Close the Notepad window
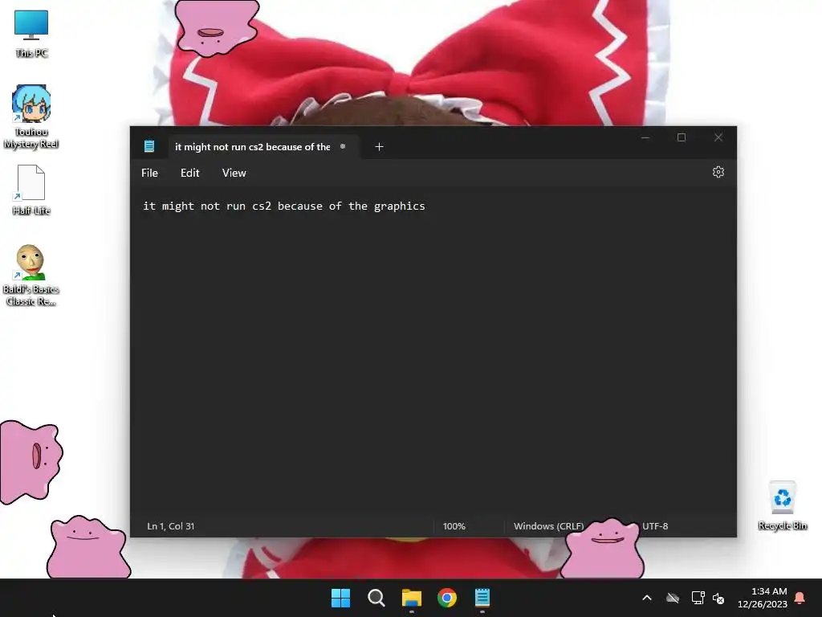This screenshot has height=617, width=822. [718, 137]
